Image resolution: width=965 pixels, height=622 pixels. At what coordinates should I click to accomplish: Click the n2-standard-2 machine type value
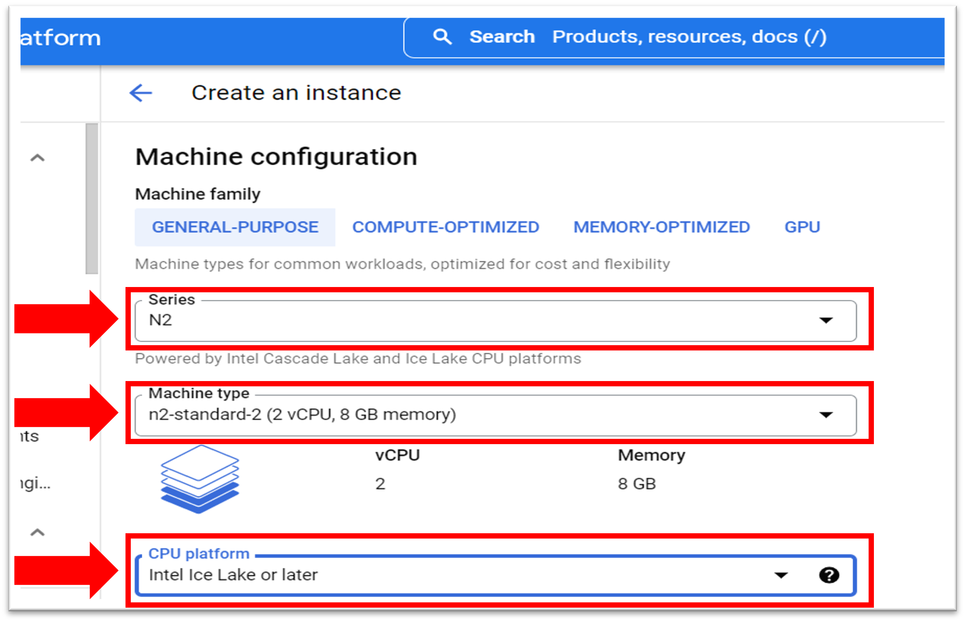[302, 415]
